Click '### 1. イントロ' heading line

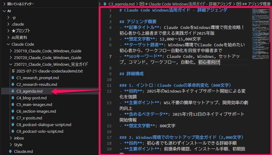[x=175, y=85]
